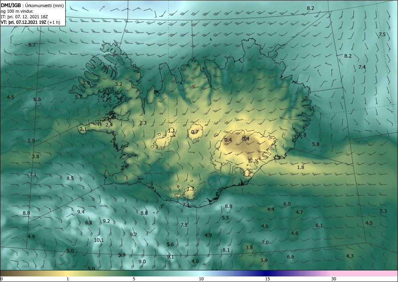Viewport: 398px width, 282px height.
Task: Click the map value 8.6
Action: [144, 213]
